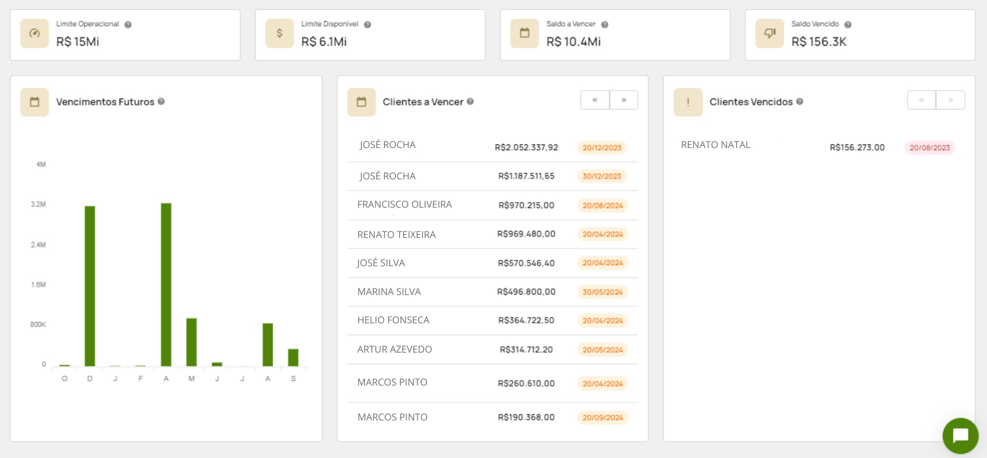Click next page button in Clientes Vencidos

(x=951, y=100)
